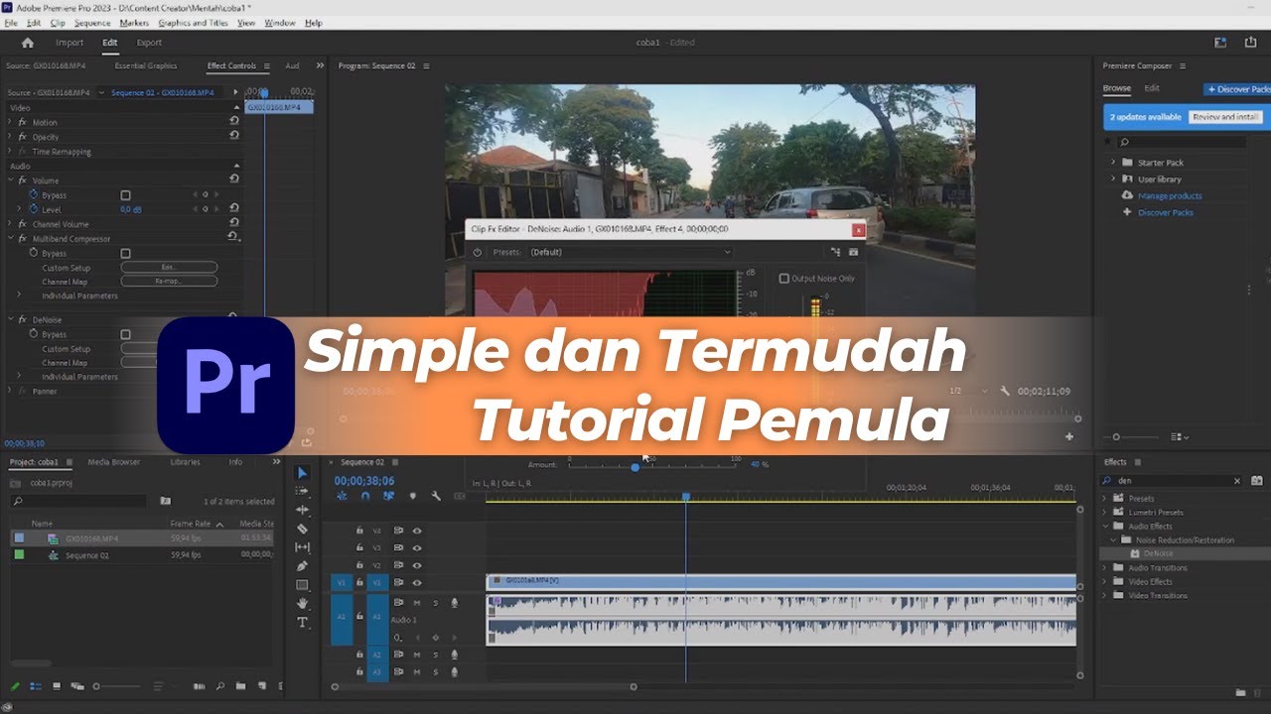The width and height of the screenshot is (1271, 714).
Task: Toggle Volume Bypass checkbox
Action: [x=125, y=195]
